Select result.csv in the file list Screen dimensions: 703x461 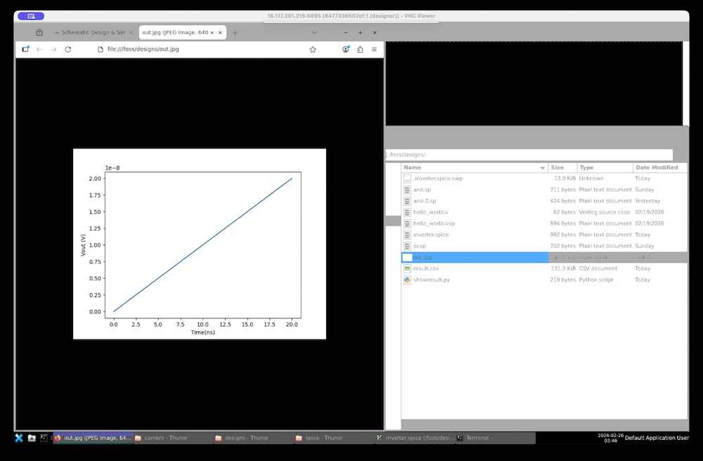[426, 268]
